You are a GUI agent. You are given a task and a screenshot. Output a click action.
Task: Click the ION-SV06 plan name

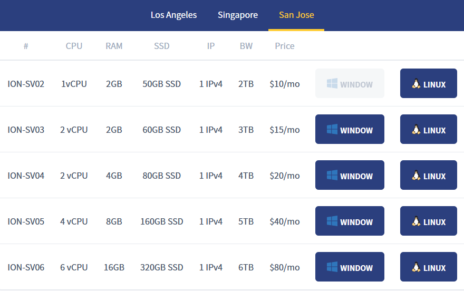pyautogui.click(x=26, y=267)
